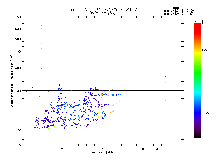This screenshot has width=216, height=162.
Task: Click the y-axis tick label '400'
Action: click(x=18, y=52)
